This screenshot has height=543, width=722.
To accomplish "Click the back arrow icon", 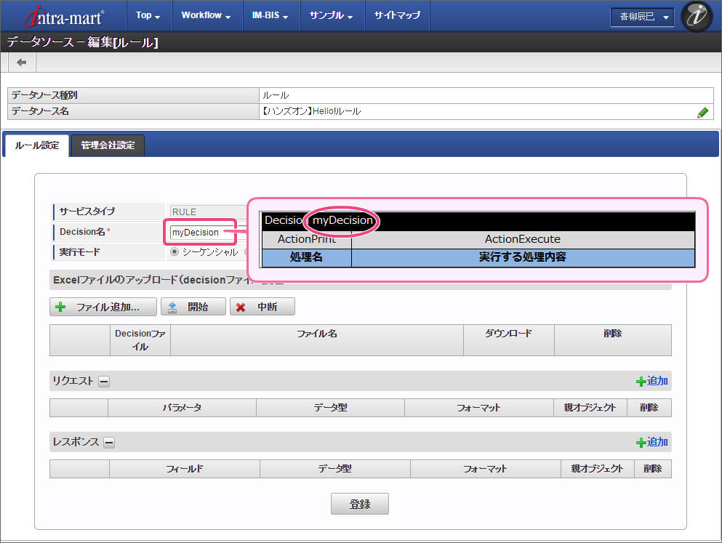I will pos(21,63).
